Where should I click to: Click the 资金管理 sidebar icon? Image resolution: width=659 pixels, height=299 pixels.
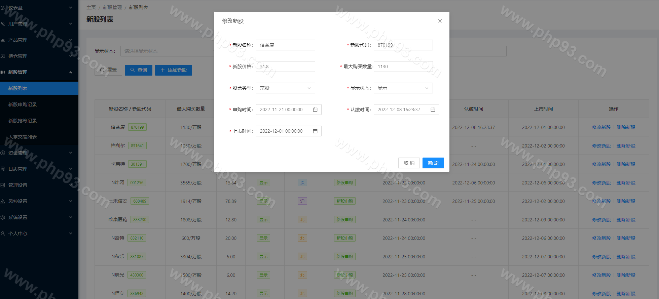(x=3, y=153)
